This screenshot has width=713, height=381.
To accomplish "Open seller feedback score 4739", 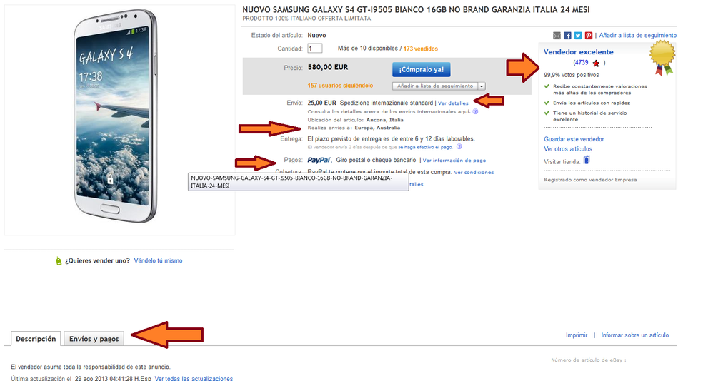I will pyautogui.click(x=581, y=63).
